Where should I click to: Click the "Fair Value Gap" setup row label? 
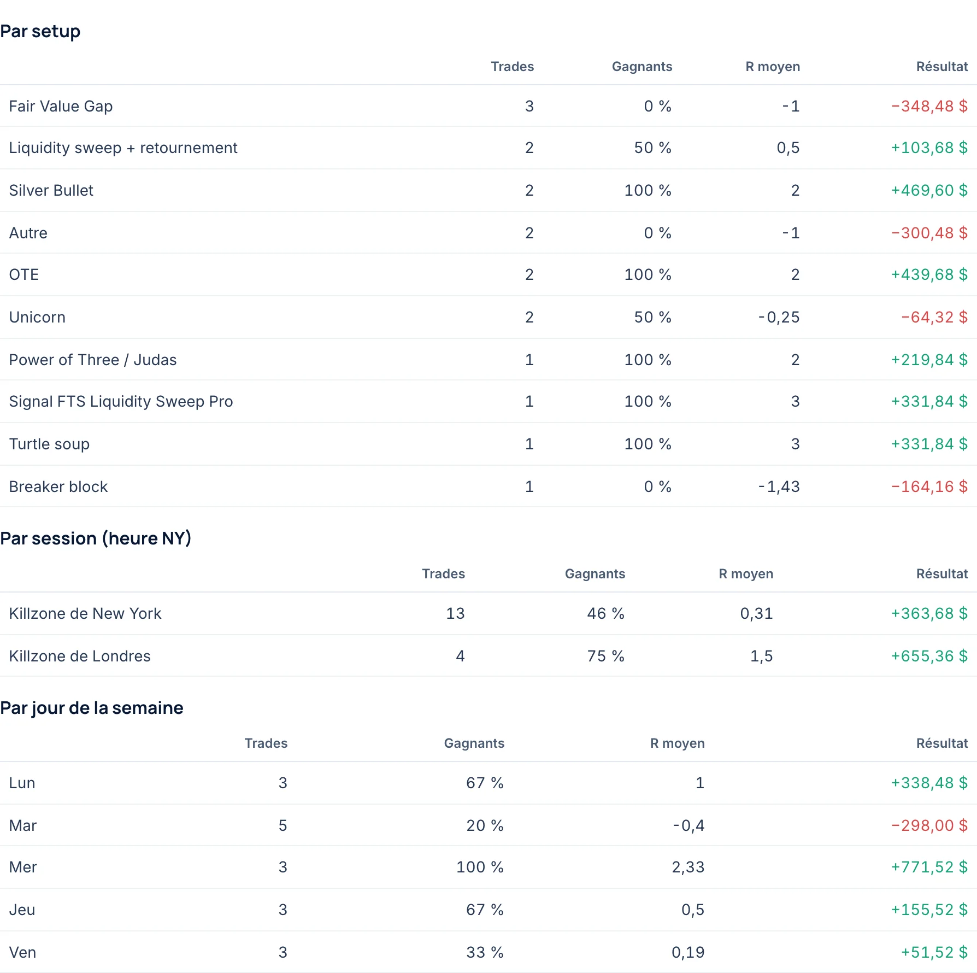tap(61, 106)
